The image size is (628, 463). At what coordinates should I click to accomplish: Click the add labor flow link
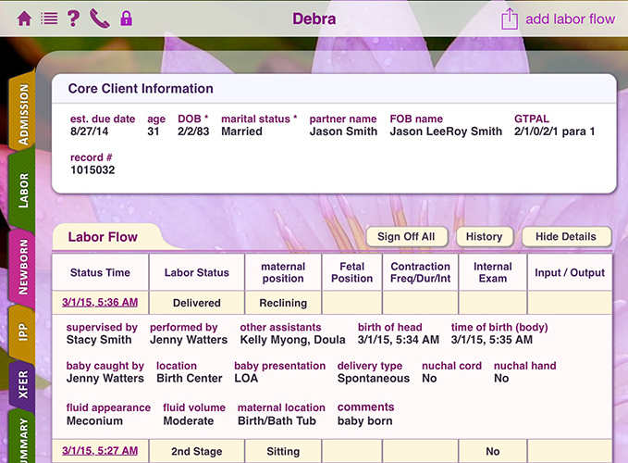tap(570, 19)
